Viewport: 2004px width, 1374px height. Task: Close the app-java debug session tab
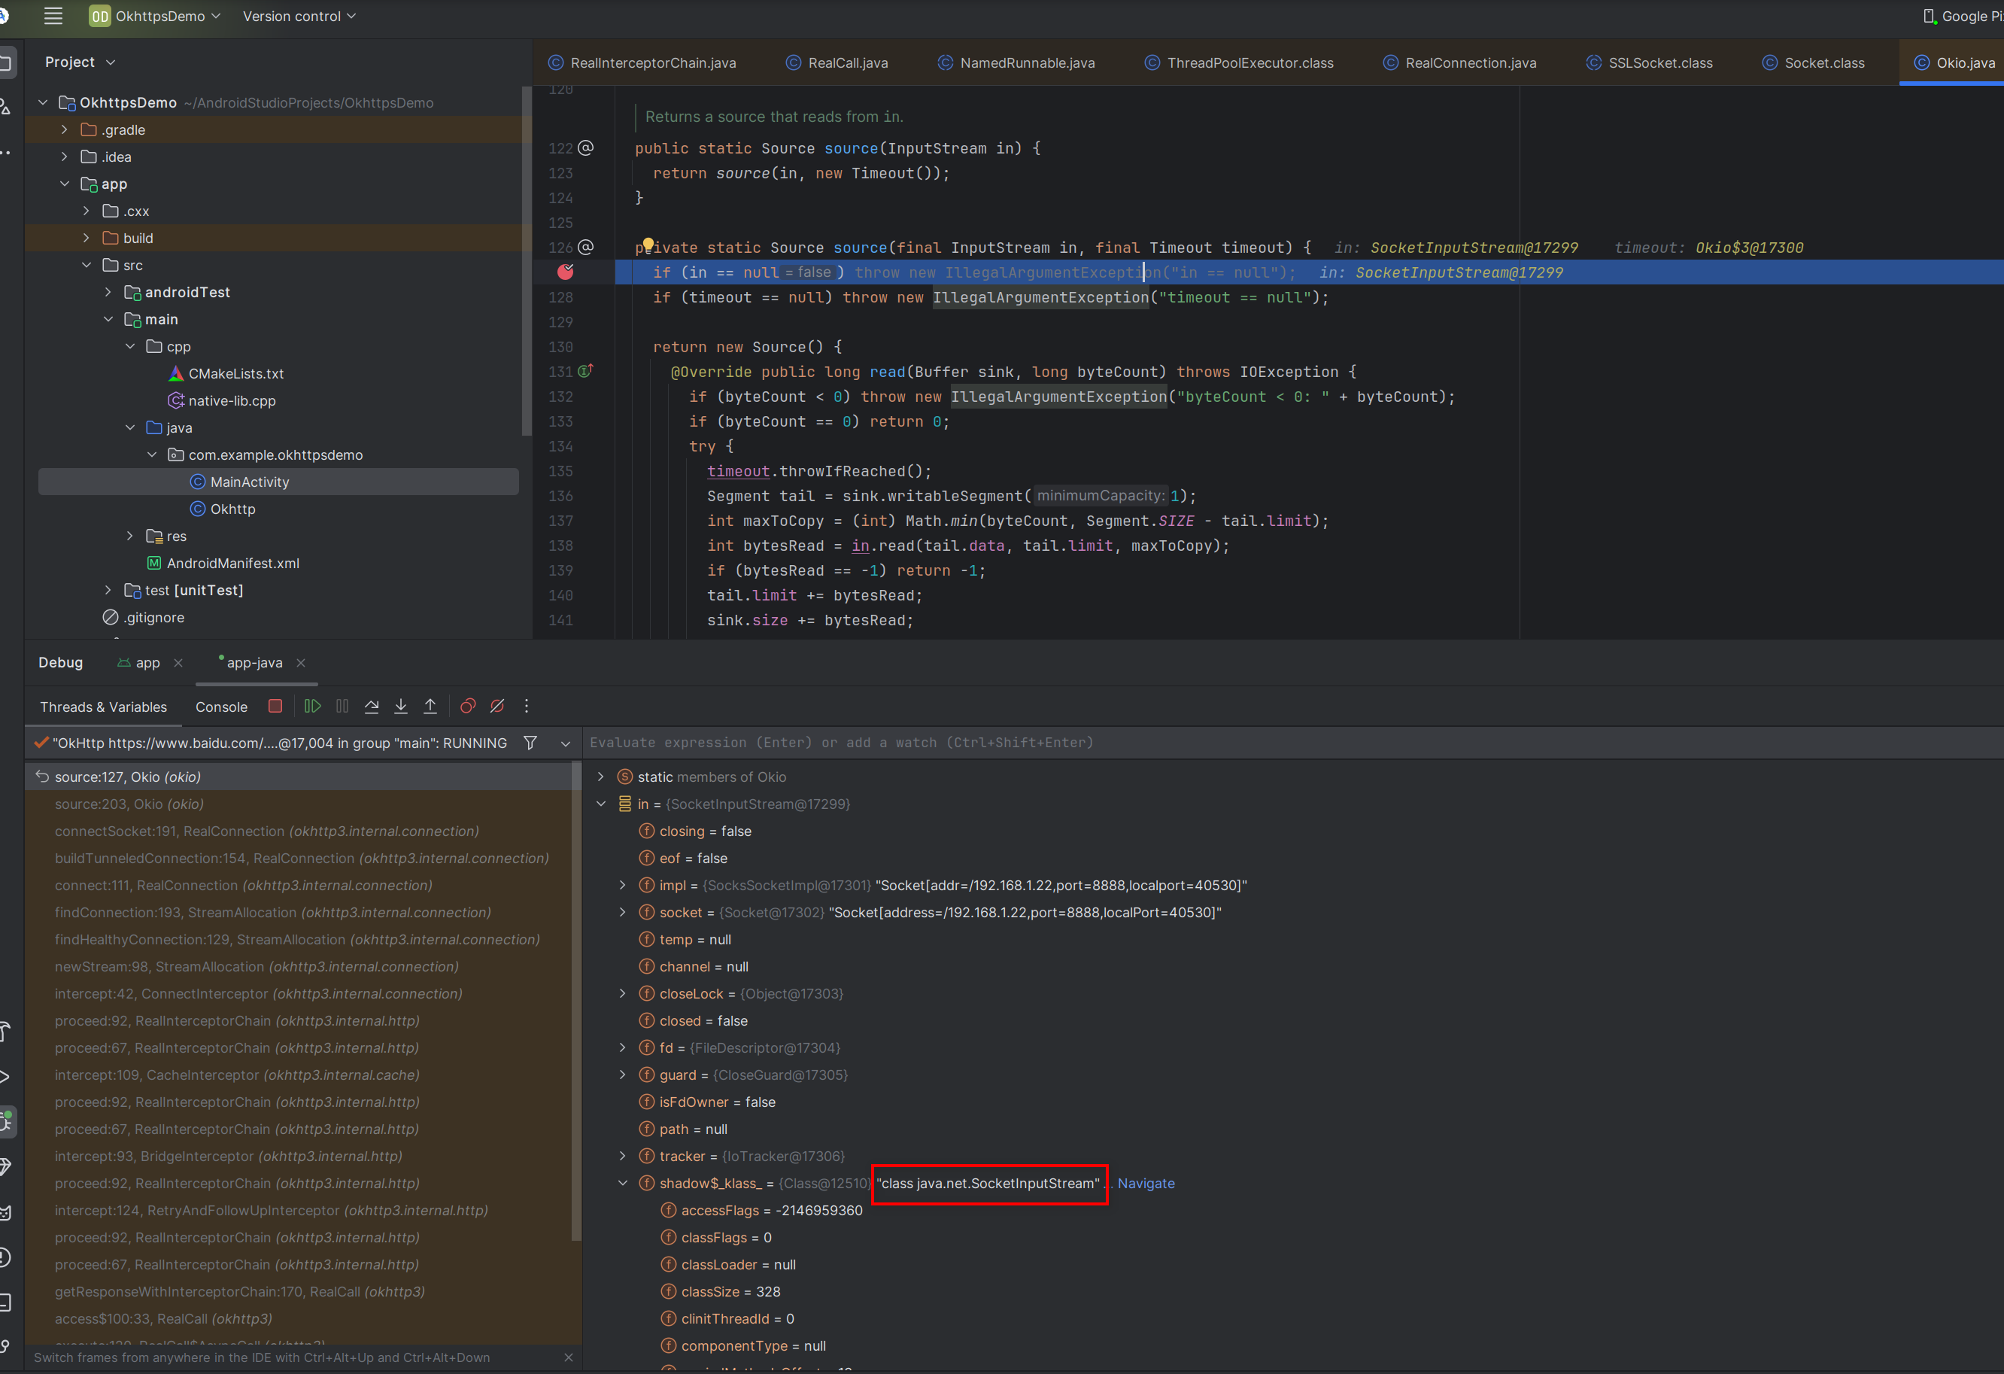pos(301,662)
